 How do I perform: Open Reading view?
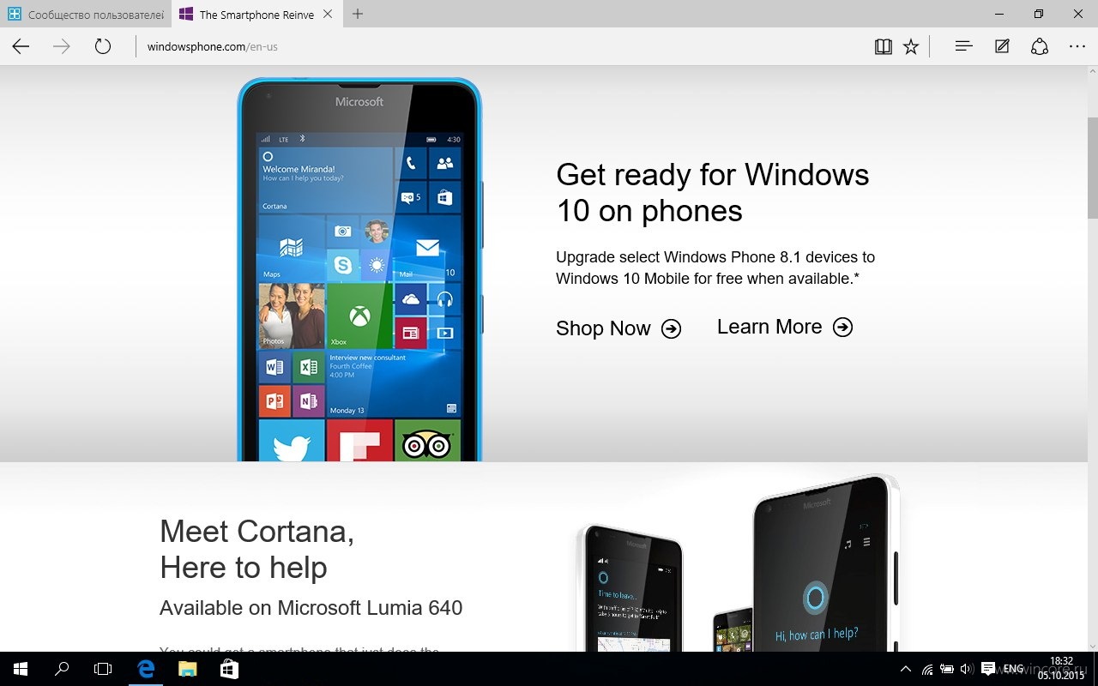(x=884, y=47)
